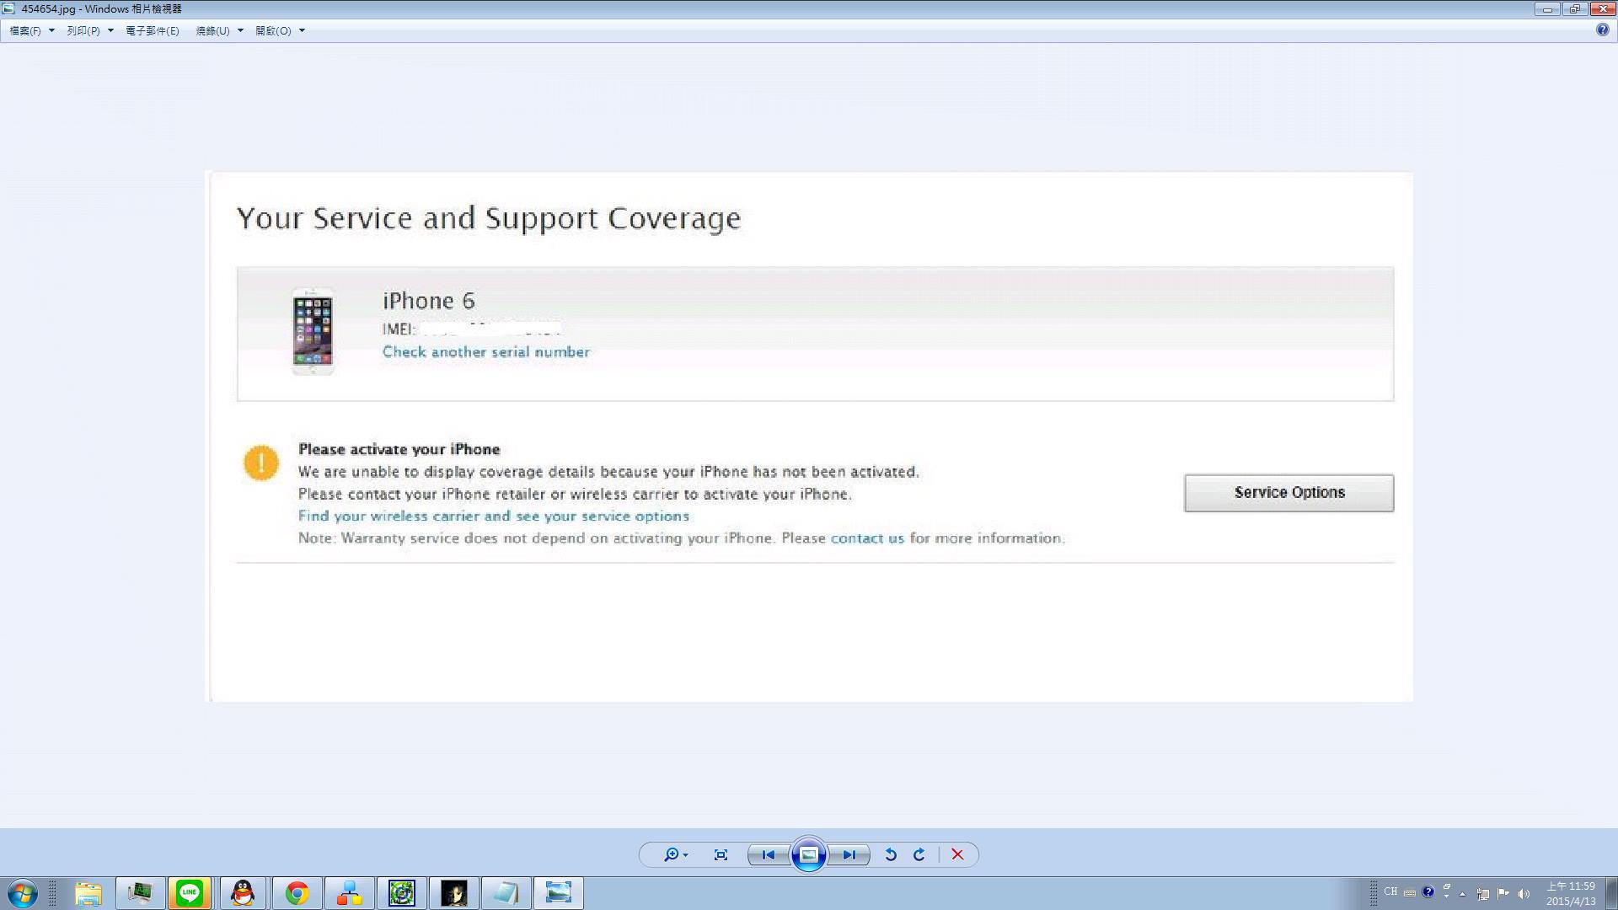The height and width of the screenshot is (910, 1618).
Task: Expand the 開啟(O) dropdown arrow
Action: coord(302,30)
